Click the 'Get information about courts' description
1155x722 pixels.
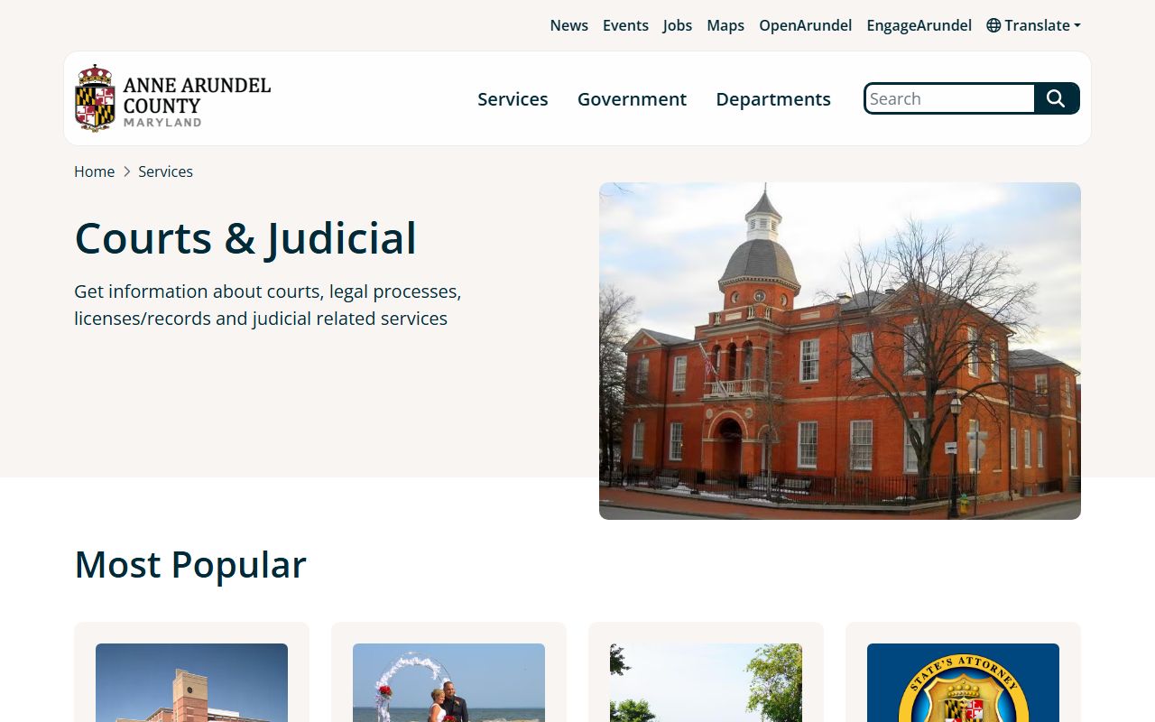pyautogui.click(x=268, y=305)
